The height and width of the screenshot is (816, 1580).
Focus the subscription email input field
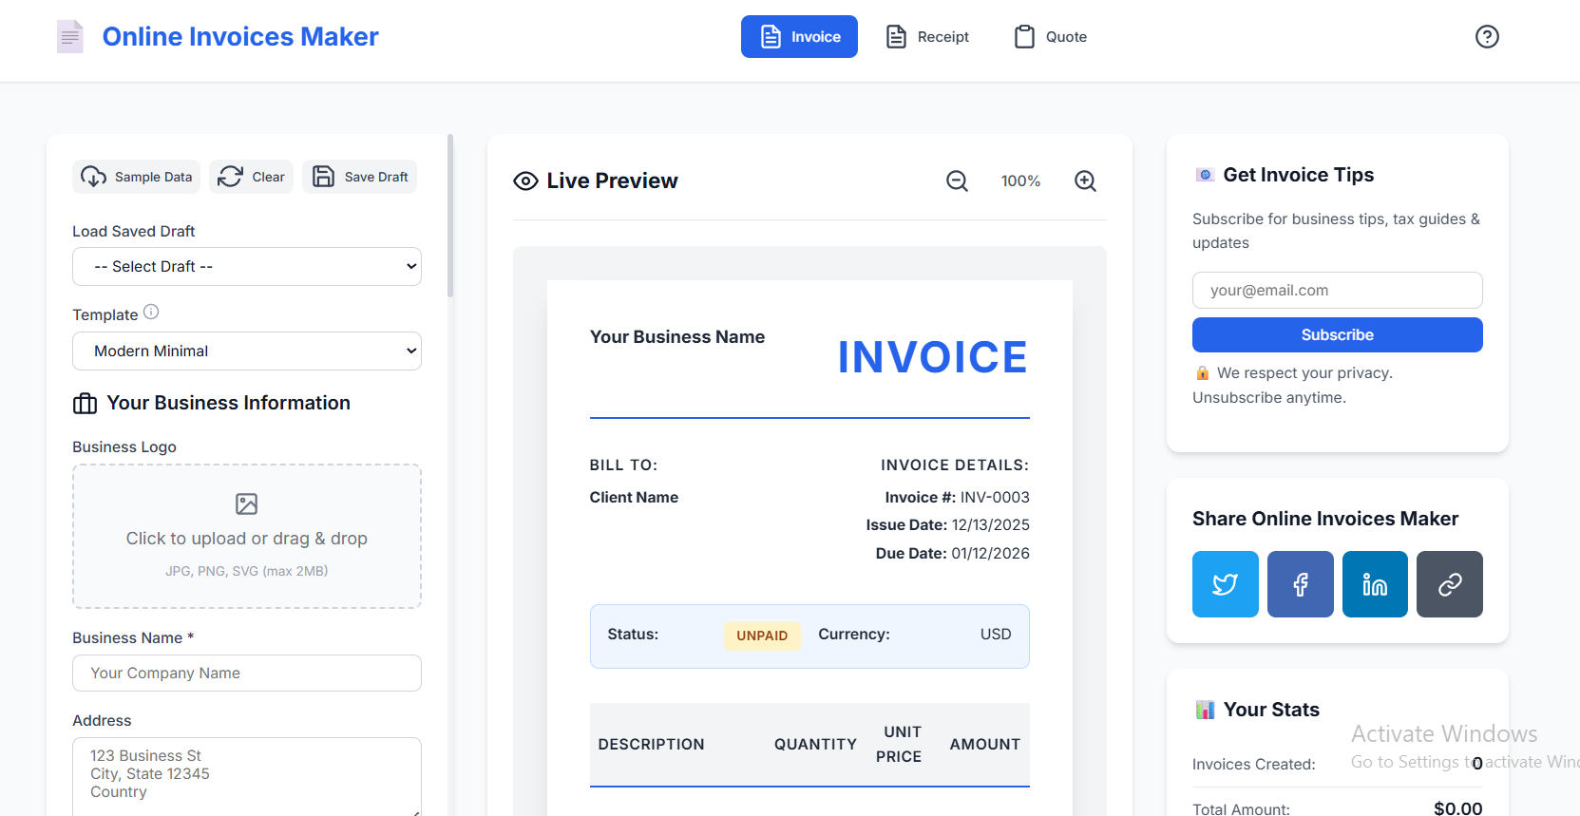[x=1337, y=290]
